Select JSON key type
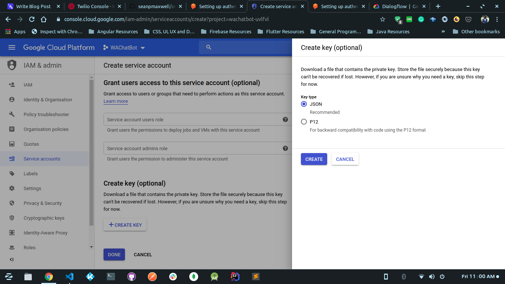 pos(304,104)
